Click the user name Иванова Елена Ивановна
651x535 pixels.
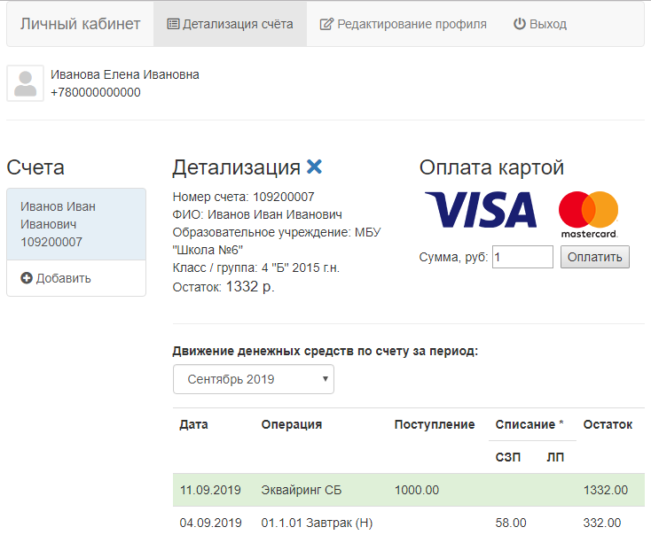click(125, 74)
